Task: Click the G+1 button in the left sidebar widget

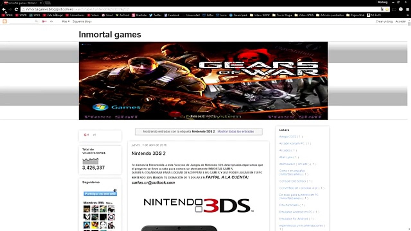Action: click(86, 135)
